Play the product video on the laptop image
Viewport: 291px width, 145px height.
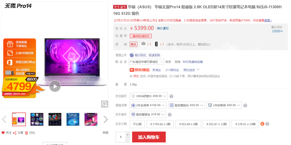coord(55,86)
